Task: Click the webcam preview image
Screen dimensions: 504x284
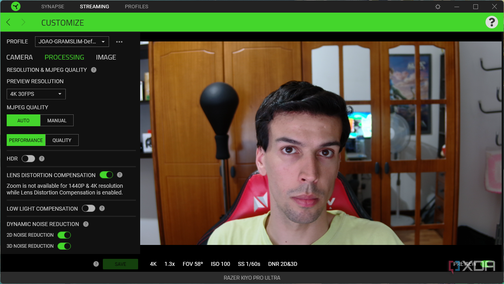Action: (x=321, y=143)
